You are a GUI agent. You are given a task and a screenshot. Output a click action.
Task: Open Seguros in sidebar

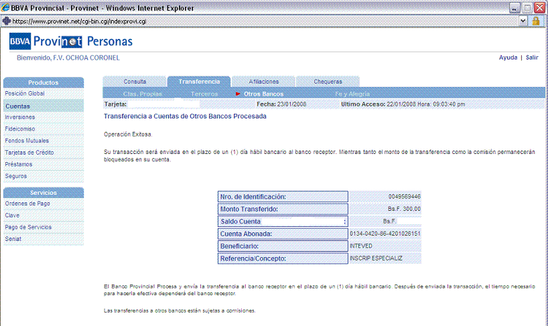[x=15, y=176]
